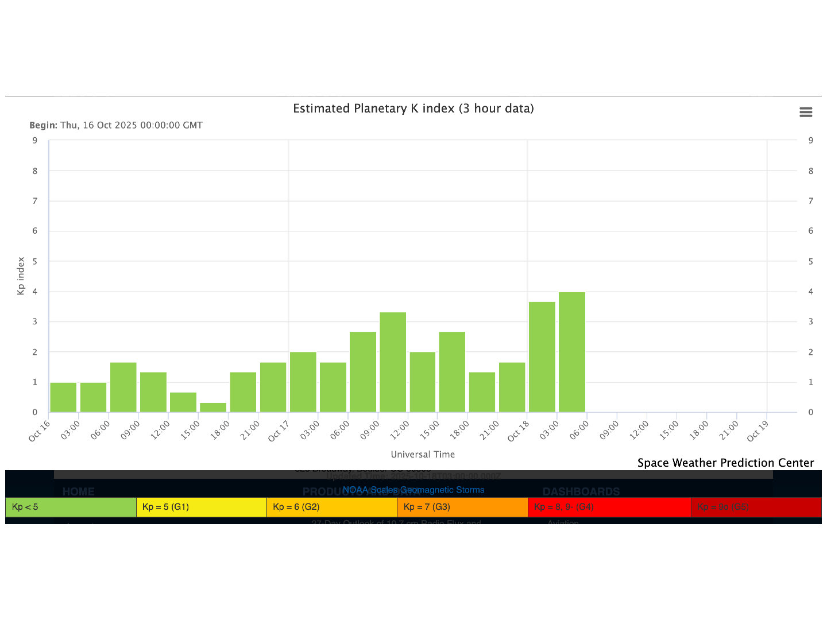827x620 pixels.
Task: Select the bar starting at Oct 17 midnight
Action: click(x=303, y=382)
